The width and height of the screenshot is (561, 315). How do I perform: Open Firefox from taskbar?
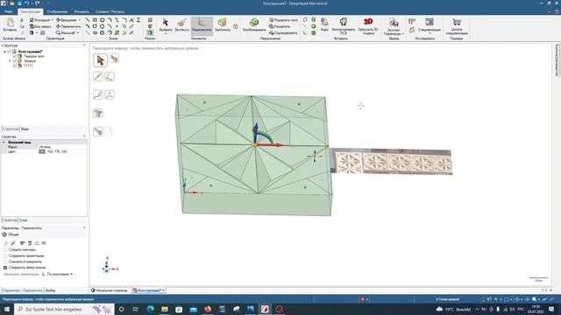208,309
